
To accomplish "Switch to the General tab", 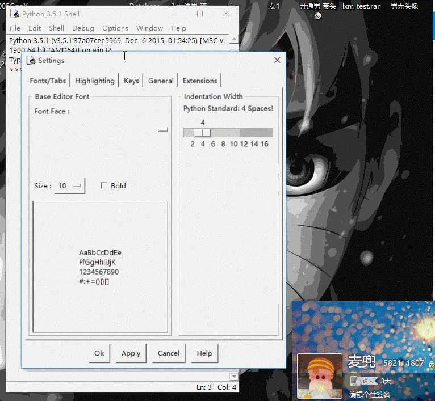I will (161, 81).
